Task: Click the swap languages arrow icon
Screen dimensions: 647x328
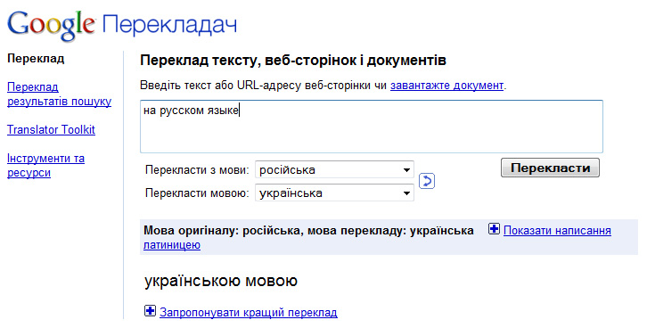Action: [427, 181]
